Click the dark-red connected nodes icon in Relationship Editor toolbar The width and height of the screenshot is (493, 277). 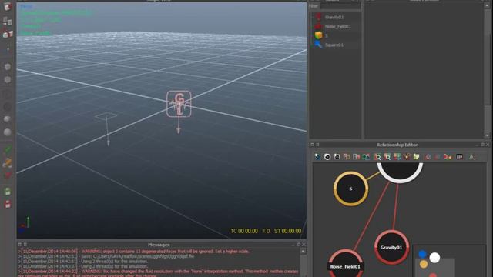pyautogui.click(x=407, y=156)
